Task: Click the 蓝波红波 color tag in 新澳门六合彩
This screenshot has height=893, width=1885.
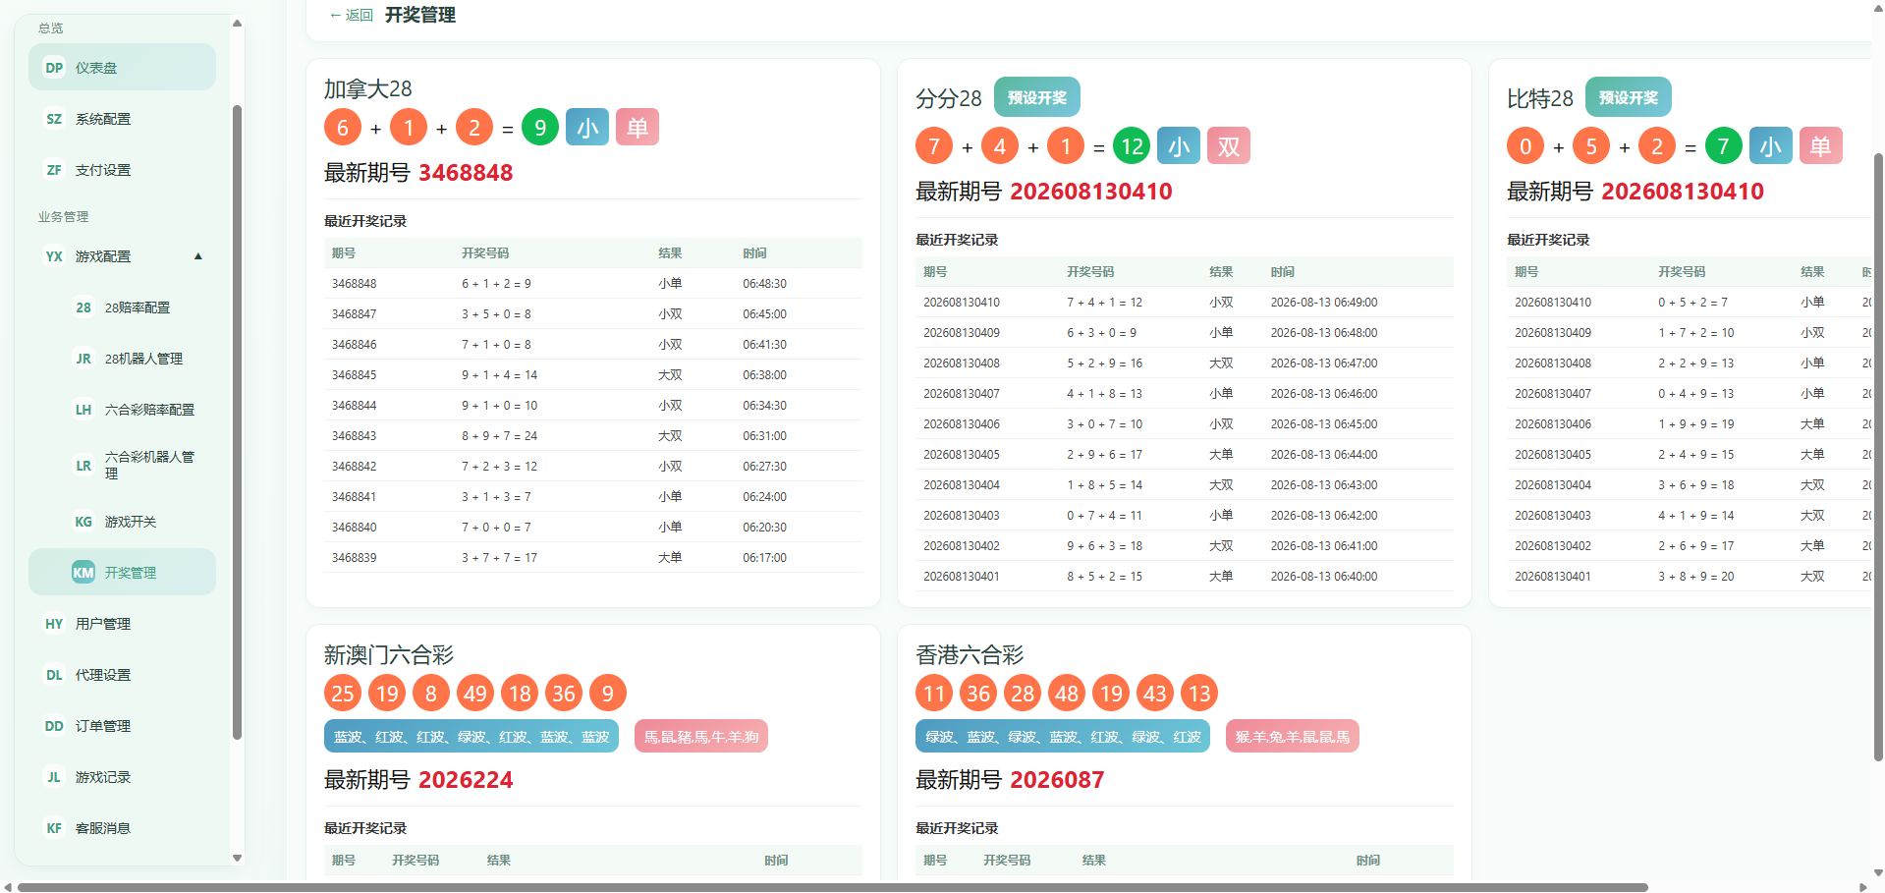Action: point(471,737)
